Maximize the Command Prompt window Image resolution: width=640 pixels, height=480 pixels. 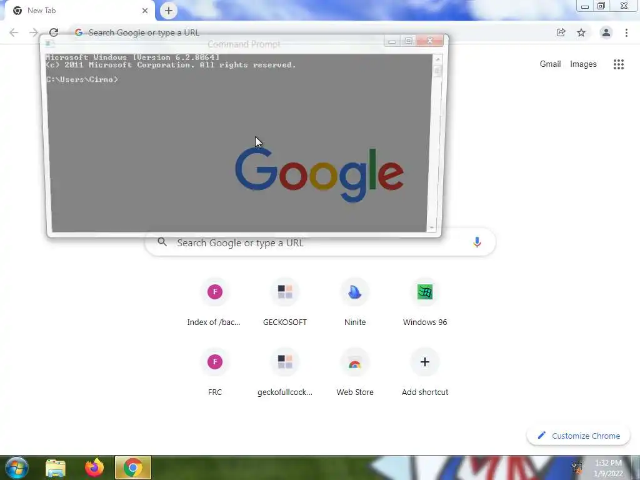click(408, 41)
